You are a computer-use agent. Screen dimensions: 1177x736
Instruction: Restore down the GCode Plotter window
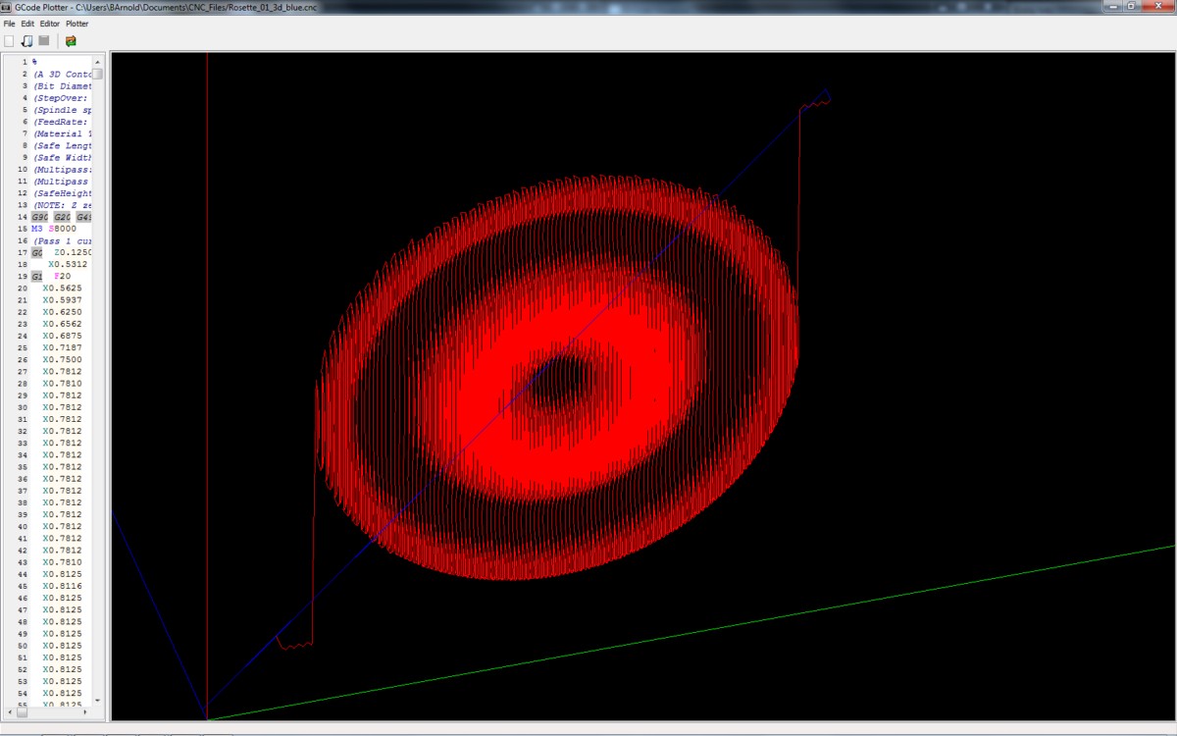(x=1131, y=6)
